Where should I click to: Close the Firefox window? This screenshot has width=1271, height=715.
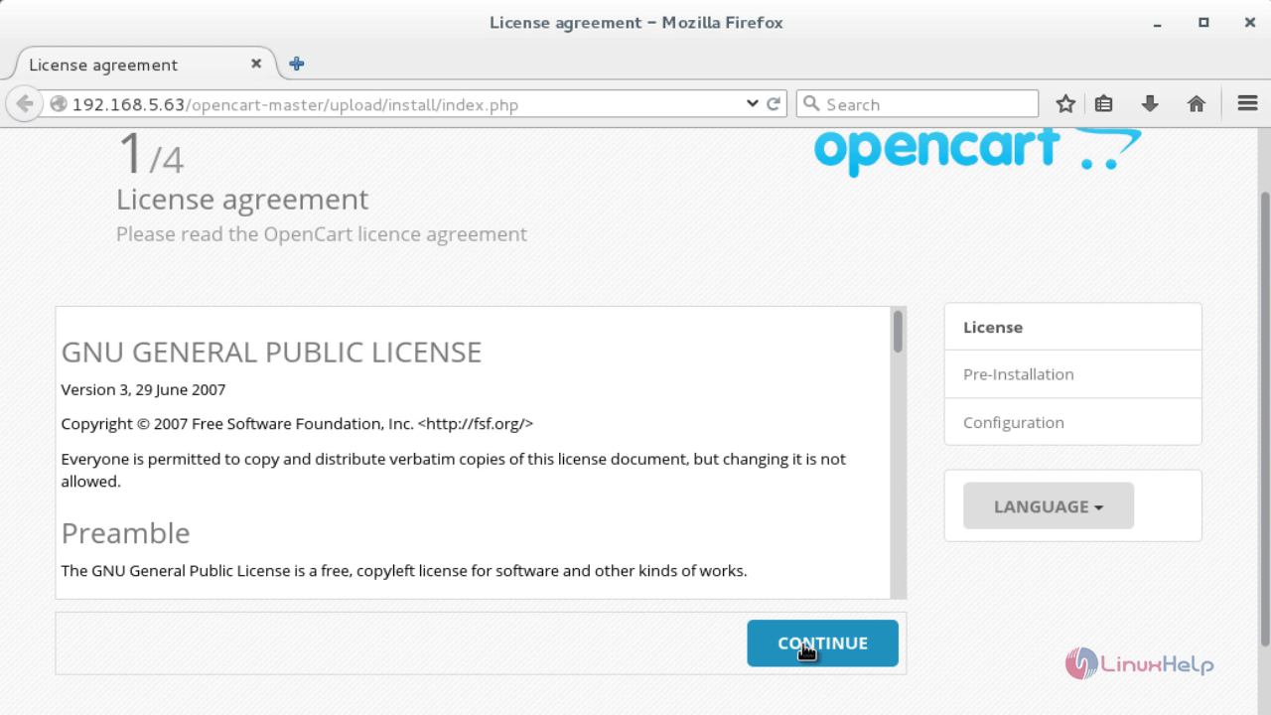[1249, 22]
